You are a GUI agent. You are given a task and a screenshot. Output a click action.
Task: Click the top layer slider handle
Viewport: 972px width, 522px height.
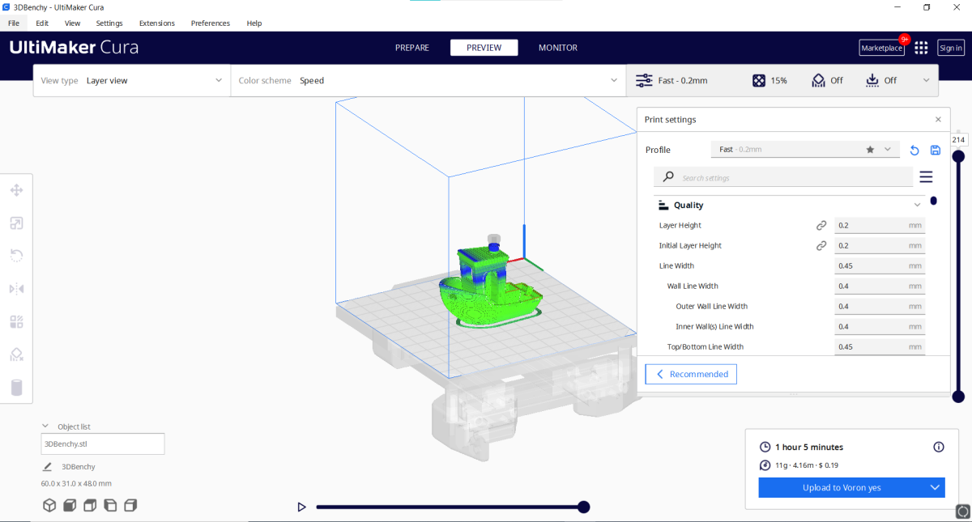click(x=958, y=156)
